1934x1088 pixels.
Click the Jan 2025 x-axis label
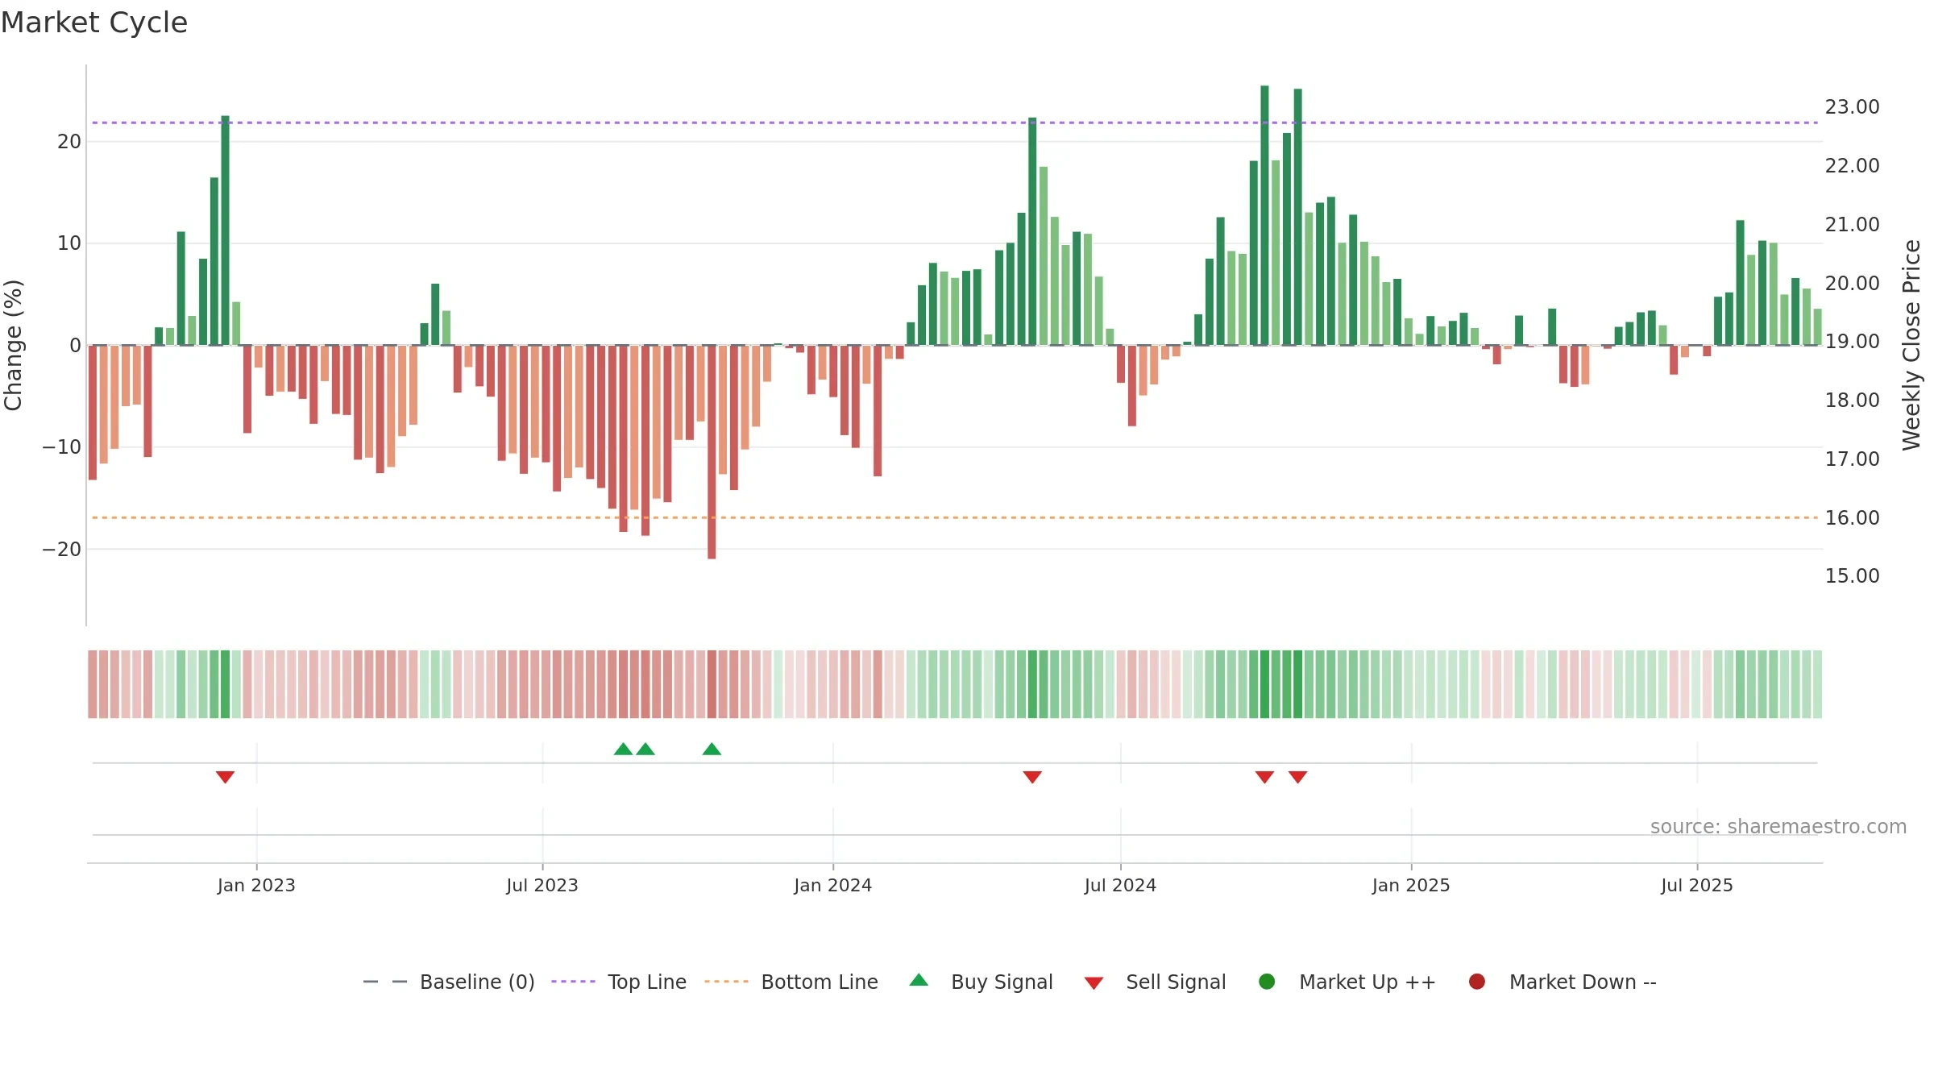coord(1411,886)
